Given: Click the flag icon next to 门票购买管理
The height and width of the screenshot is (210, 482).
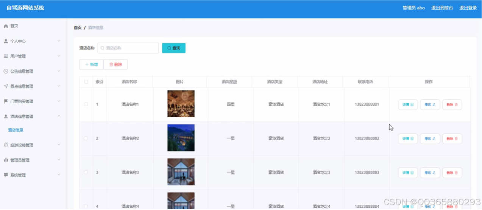Looking at the screenshot, I should click(6, 101).
